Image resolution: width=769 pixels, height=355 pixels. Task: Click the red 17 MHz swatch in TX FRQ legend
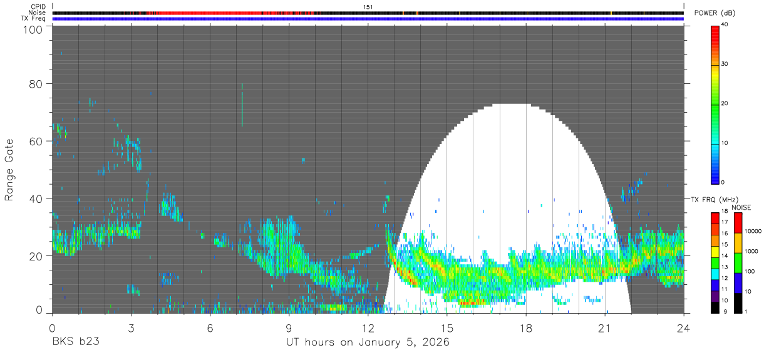click(715, 219)
